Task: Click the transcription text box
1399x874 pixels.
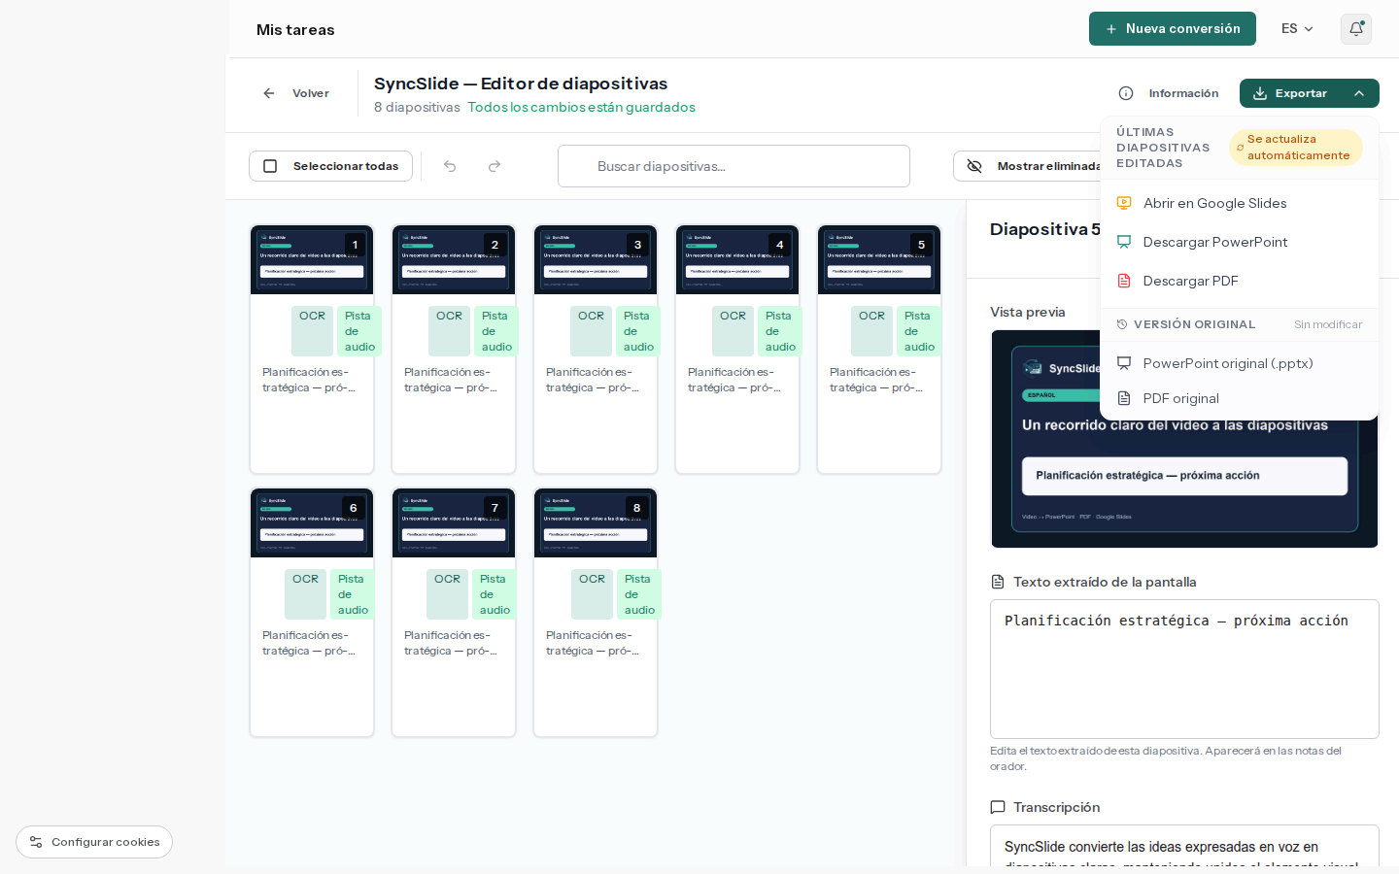Action: [x=1184, y=846]
